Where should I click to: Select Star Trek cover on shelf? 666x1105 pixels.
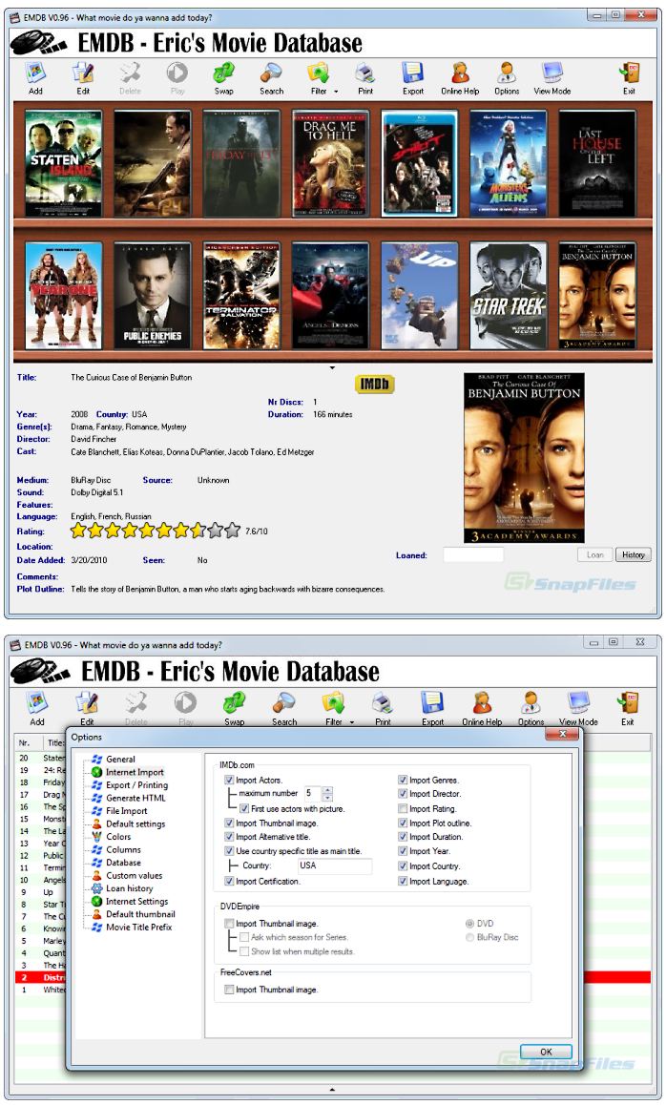pyautogui.click(x=509, y=295)
